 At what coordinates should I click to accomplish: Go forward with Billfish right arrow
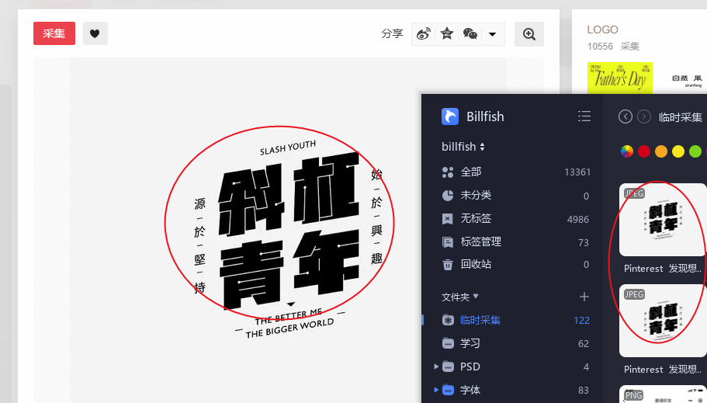pos(644,117)
